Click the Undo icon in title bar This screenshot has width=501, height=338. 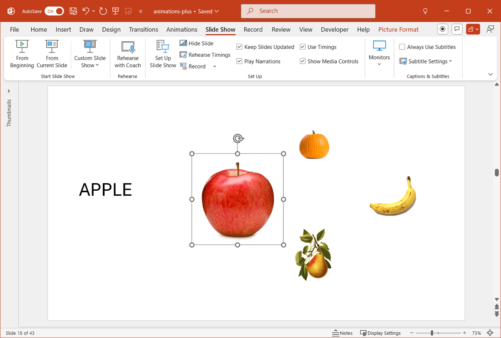[x=86, y=11]
